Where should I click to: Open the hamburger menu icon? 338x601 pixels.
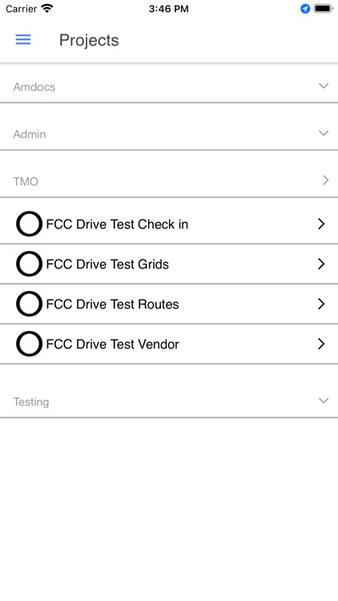(23, 39)
